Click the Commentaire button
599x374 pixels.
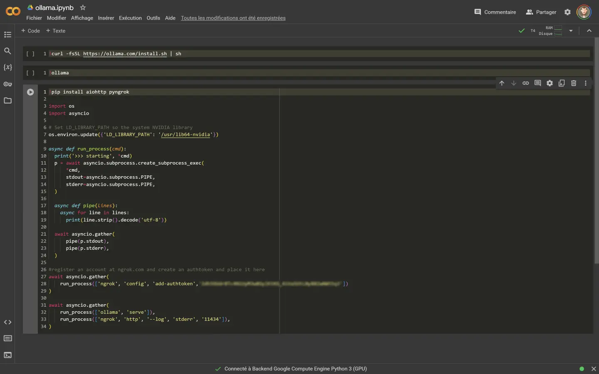tap(495, 12)
